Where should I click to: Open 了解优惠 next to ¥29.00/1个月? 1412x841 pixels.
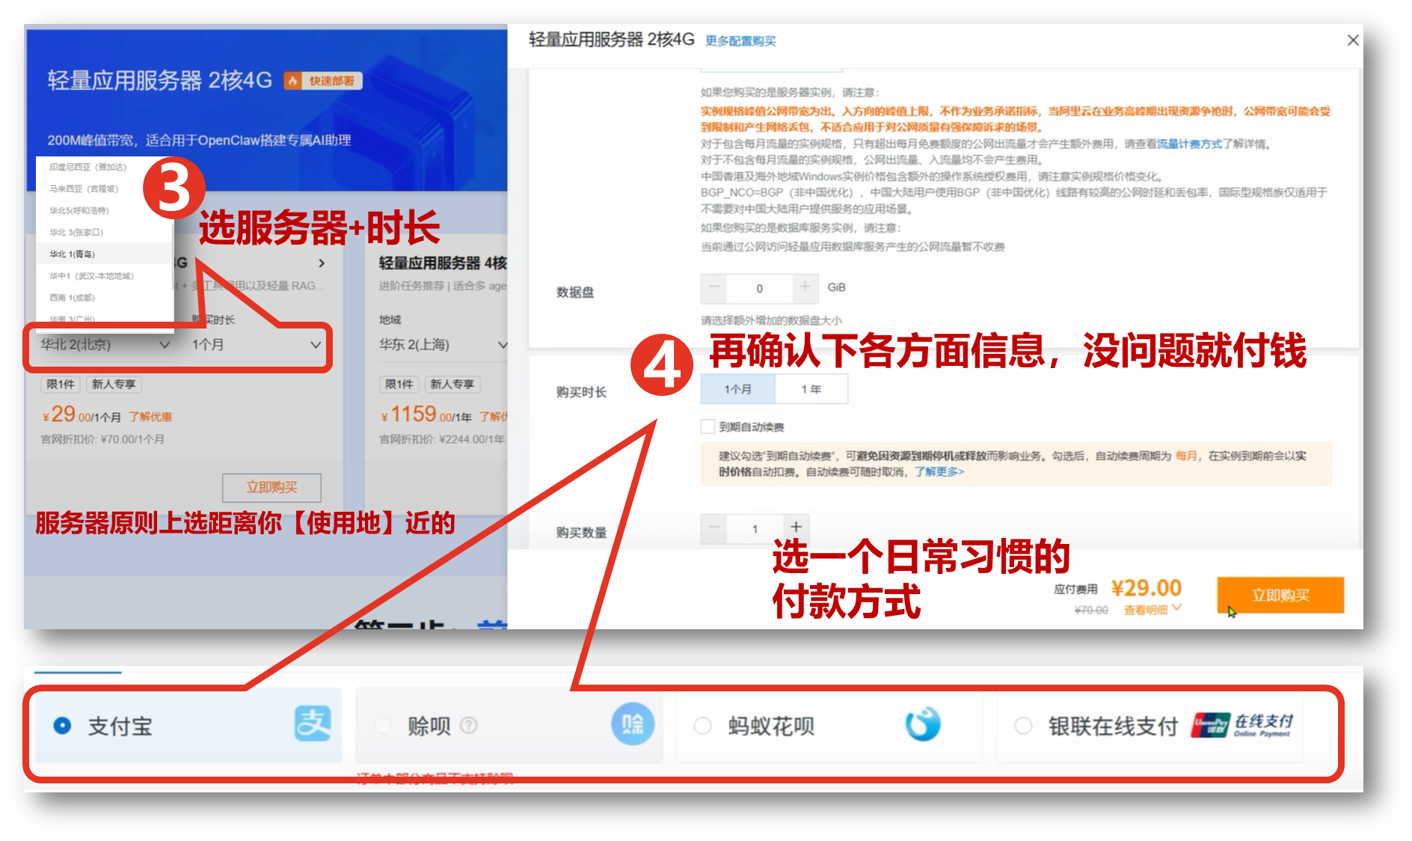tap(150, 417)
